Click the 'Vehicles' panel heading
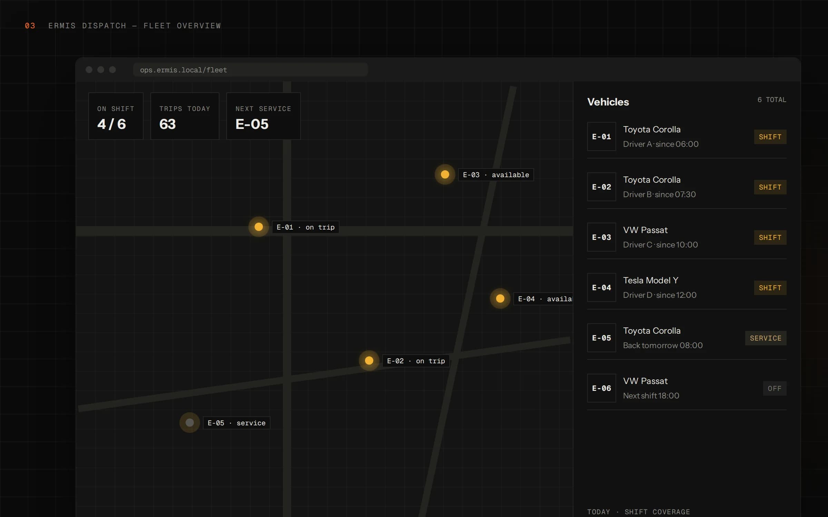 tap(608, 102)
